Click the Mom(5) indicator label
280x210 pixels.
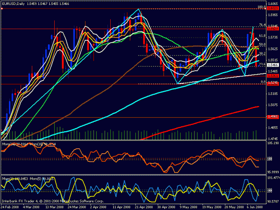[x=42, y=179]
